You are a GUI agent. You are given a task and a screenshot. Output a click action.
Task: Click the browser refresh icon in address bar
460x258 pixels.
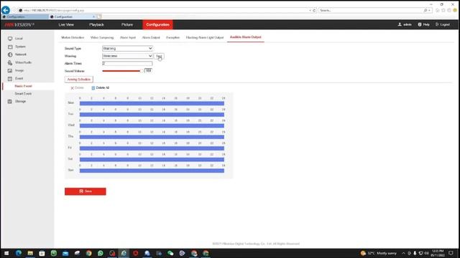[314, 10]
